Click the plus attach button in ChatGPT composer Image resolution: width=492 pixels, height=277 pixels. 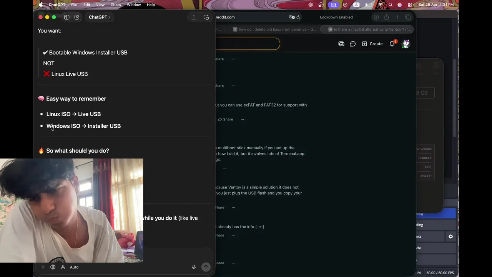click(x=43, y=267)
